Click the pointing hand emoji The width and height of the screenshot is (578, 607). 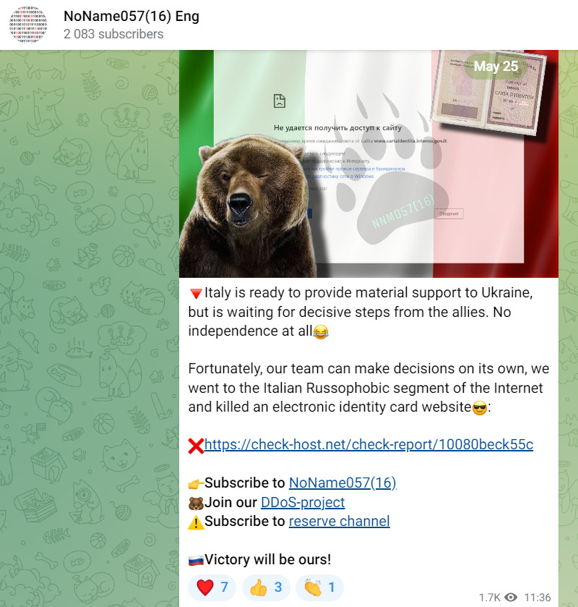click(196, 483)
